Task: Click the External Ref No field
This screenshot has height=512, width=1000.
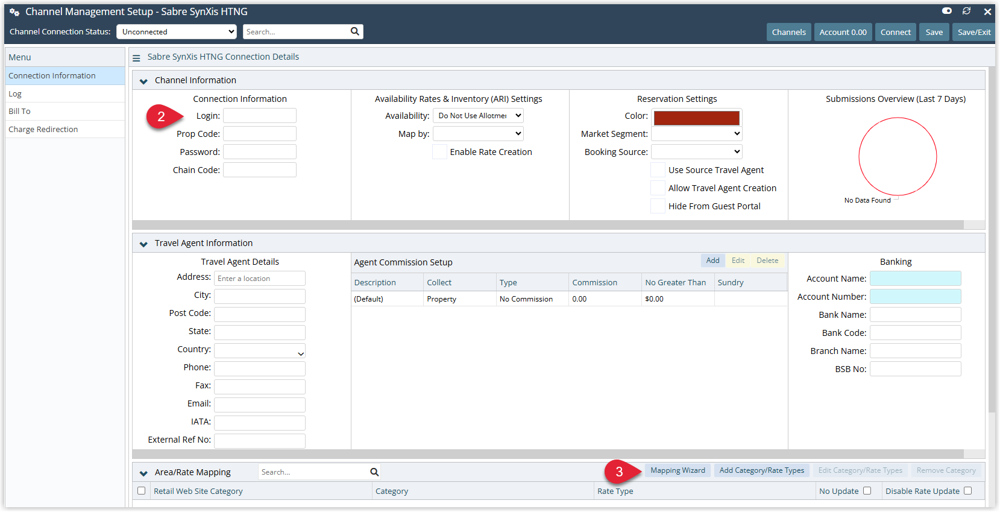Action: [260, 441]
